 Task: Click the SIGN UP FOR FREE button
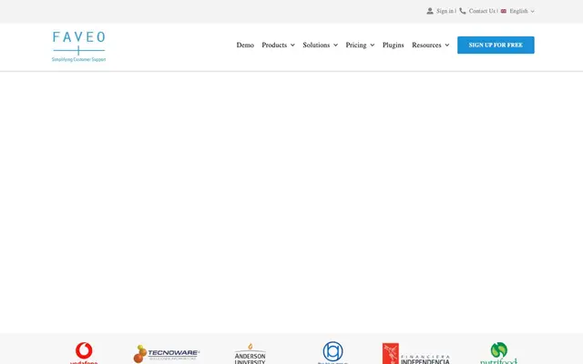(x=496, y=45)
